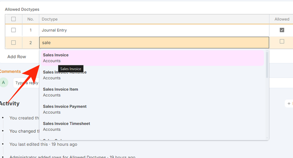Select Sales Invoice Payment option
This screenshot has height=158, width=293.
pos(153,109)
